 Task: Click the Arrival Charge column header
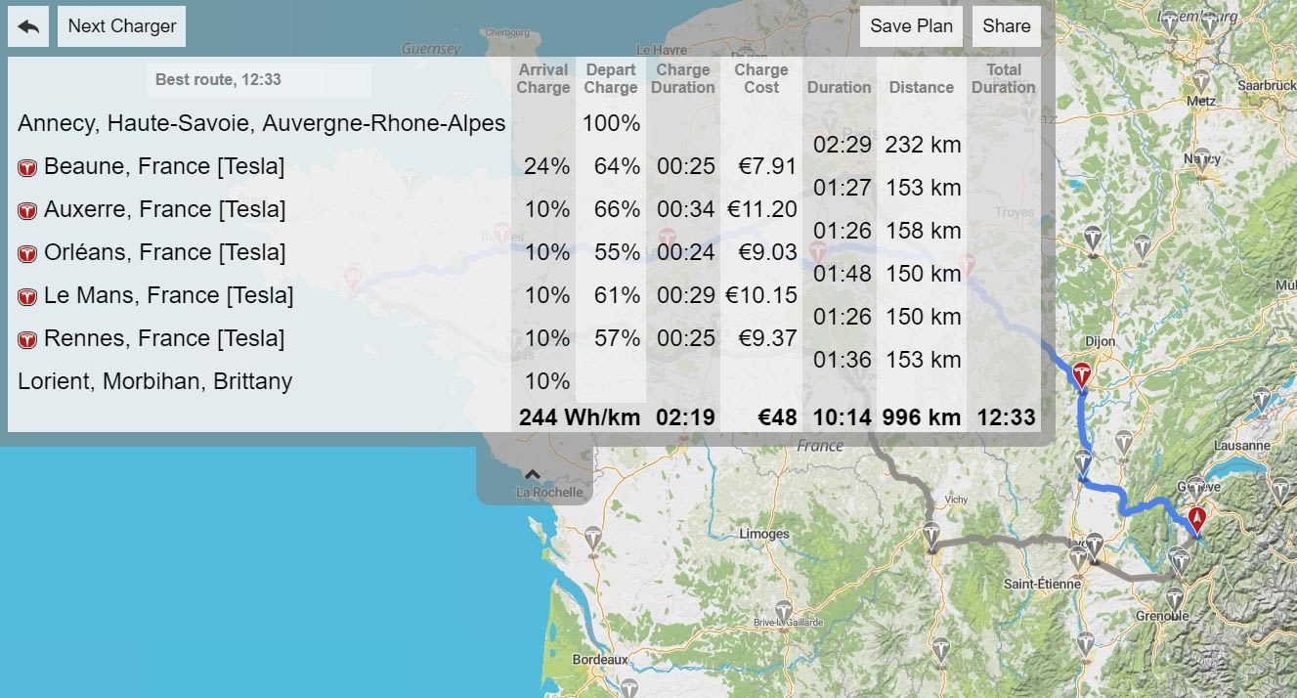[x=543, y=78]
